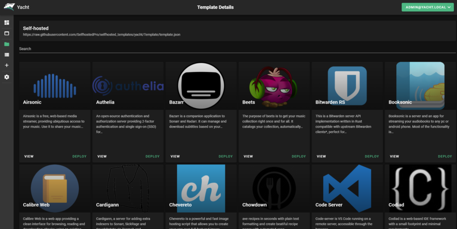457x229 pixels.
Task: Open the Templates folder sidebar icon
Action: pos(7,44)
